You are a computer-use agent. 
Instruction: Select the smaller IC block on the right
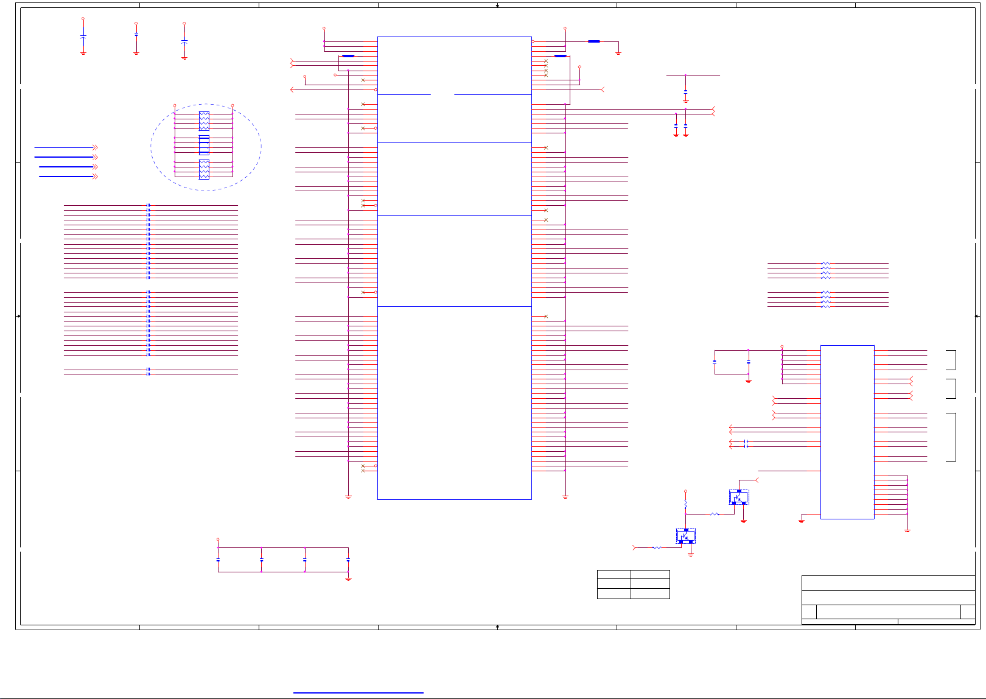(847, 432)
